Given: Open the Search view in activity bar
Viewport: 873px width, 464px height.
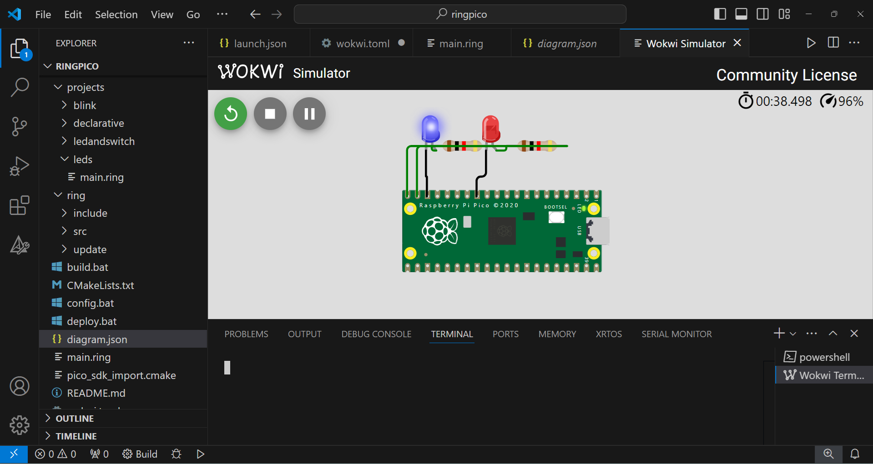Looking at the screenshot, I should [19, 87].
